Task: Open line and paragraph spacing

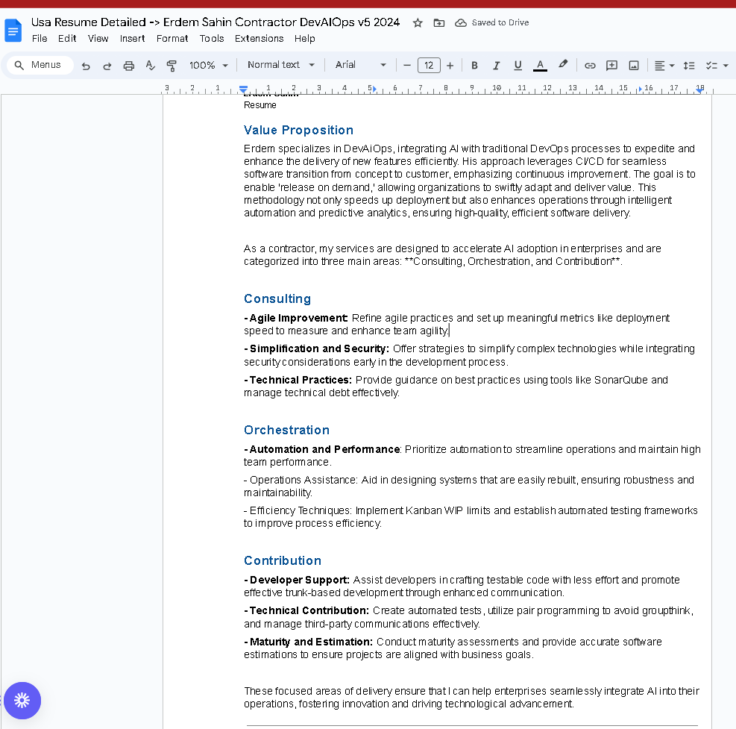Action: 689,66
